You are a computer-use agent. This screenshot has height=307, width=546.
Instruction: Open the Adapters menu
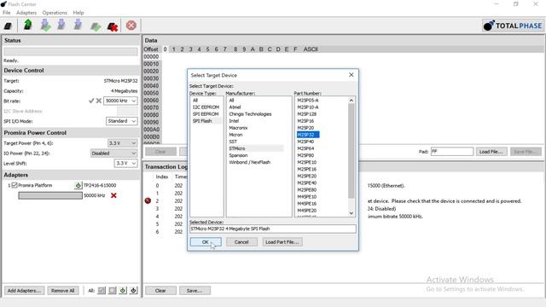(x=26, y=13)
